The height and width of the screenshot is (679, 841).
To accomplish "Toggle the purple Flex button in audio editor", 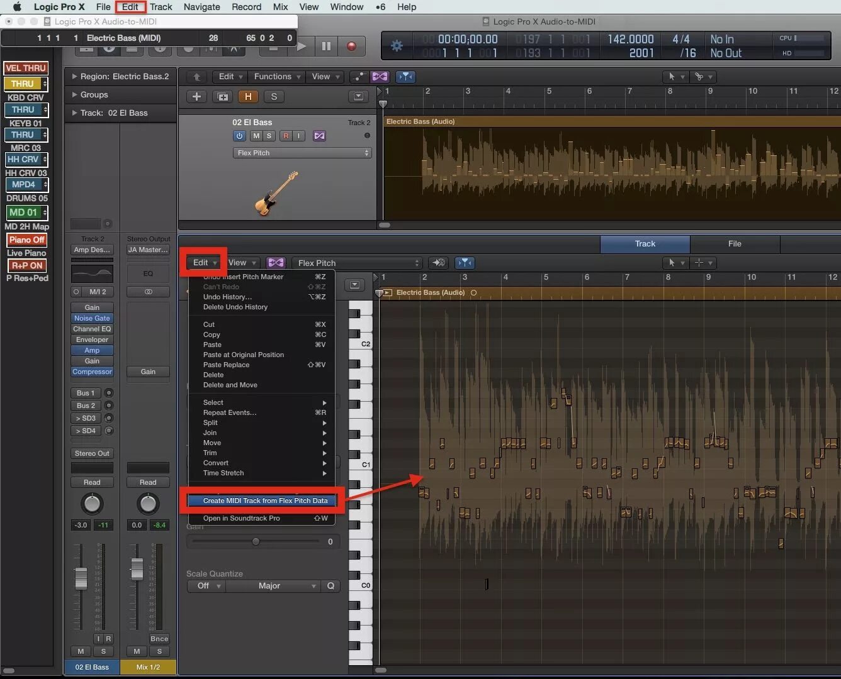I will 276,263.
